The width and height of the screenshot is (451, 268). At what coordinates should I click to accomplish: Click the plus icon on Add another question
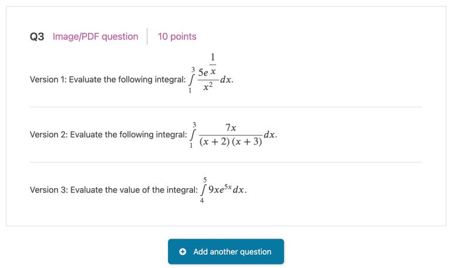tap(183, 252)
